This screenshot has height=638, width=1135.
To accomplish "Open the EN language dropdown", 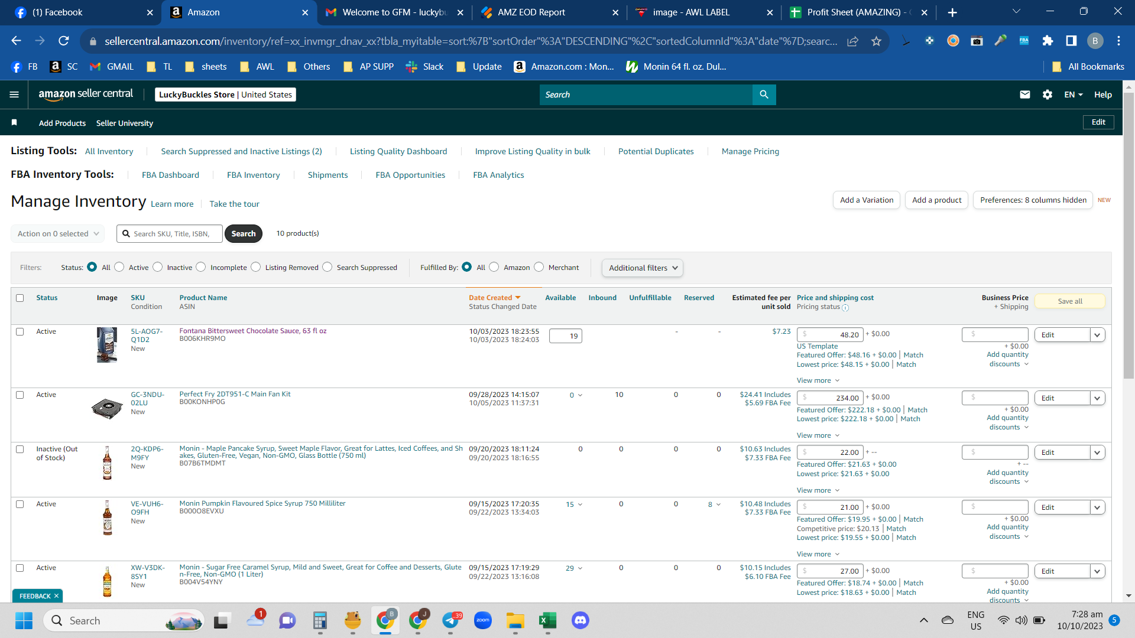I will pos(1074,95).
